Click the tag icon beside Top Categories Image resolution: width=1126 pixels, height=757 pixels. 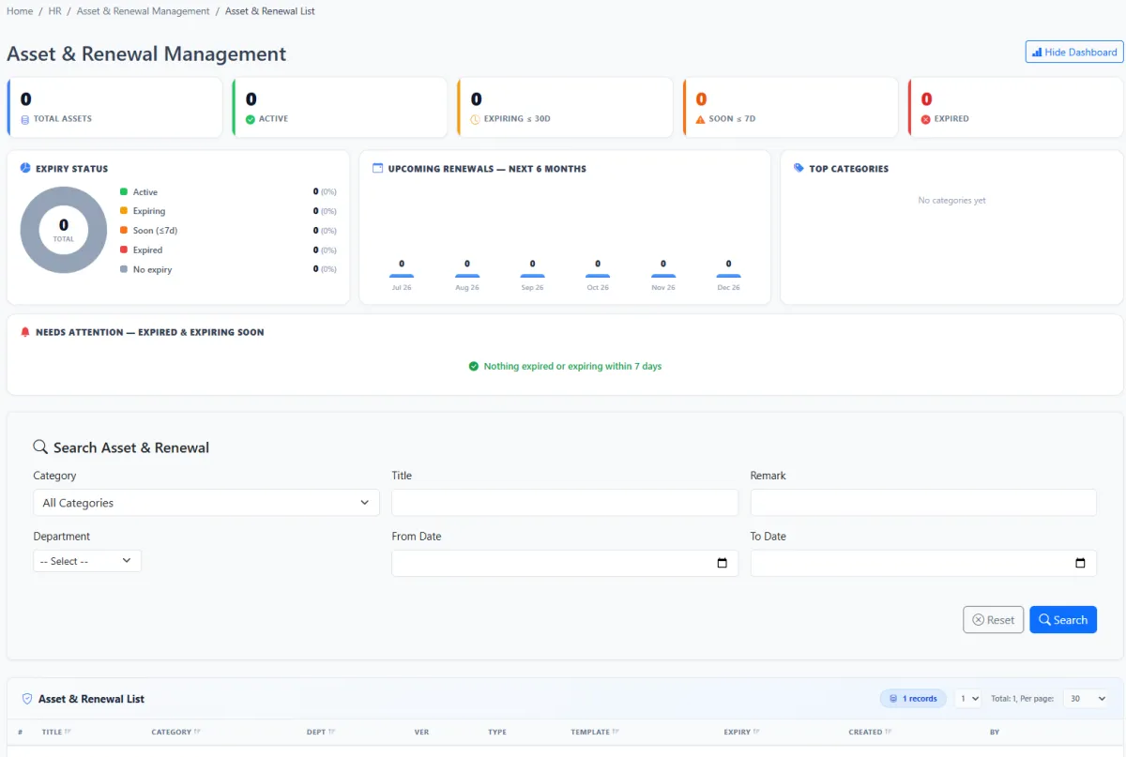(799, 168)
